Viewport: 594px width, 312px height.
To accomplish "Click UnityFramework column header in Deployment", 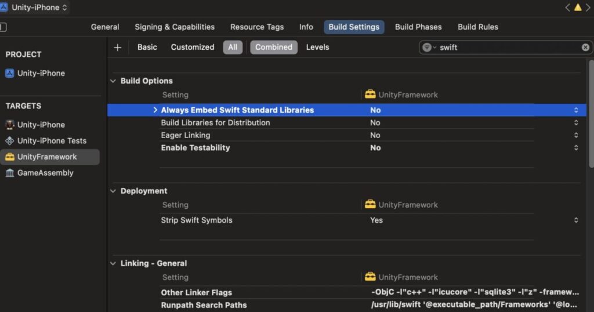I will tap(401, 205).
